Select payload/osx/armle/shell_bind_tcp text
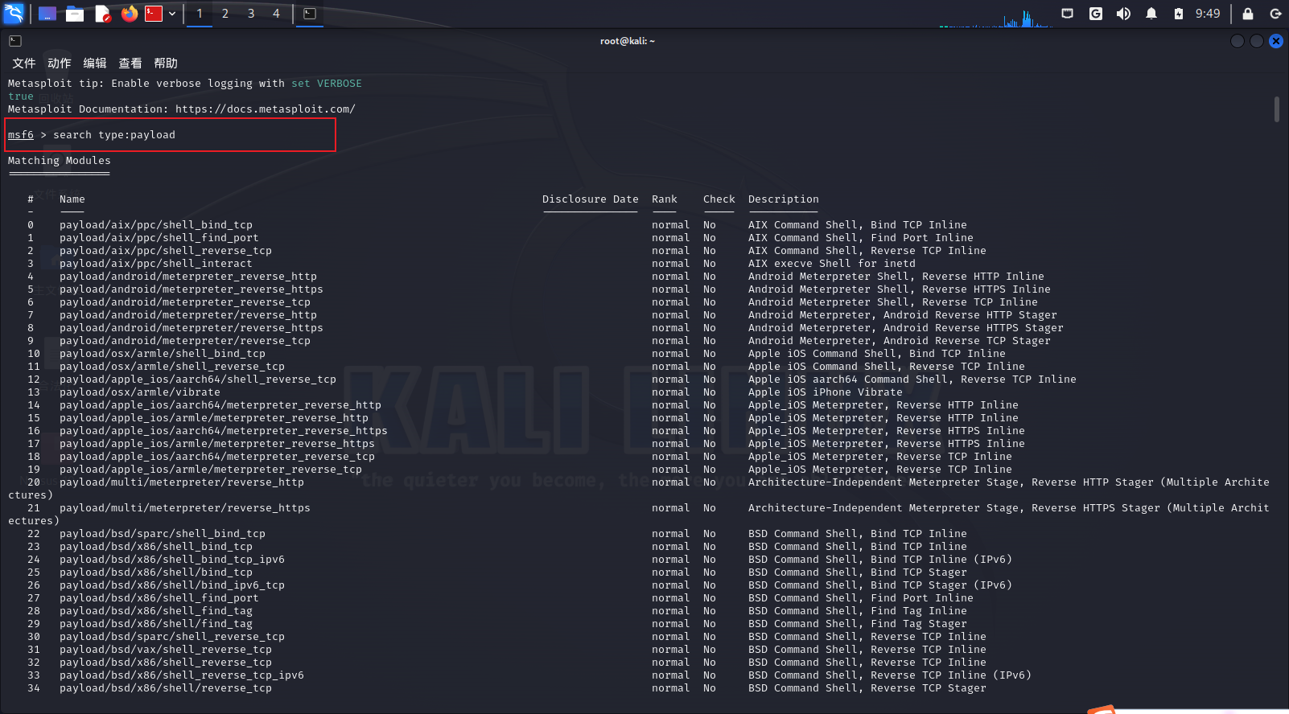The width and height of the screenshot is (1289, 714). click(x=163, y=354)
